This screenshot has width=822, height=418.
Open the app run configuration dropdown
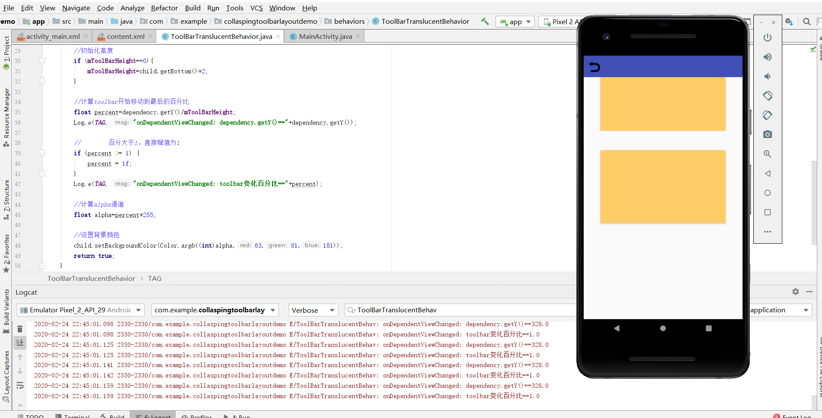(515, 22)
